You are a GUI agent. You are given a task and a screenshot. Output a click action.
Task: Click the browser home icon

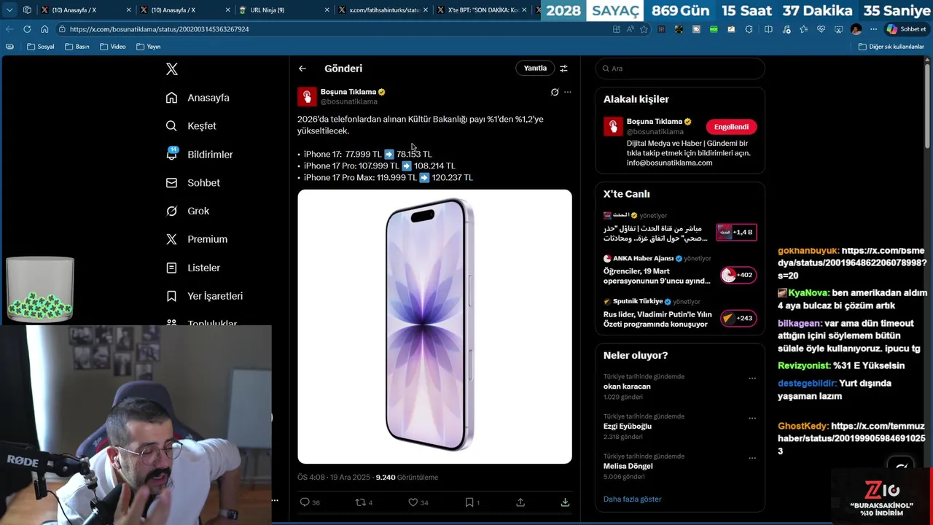(x=44, y=29)
